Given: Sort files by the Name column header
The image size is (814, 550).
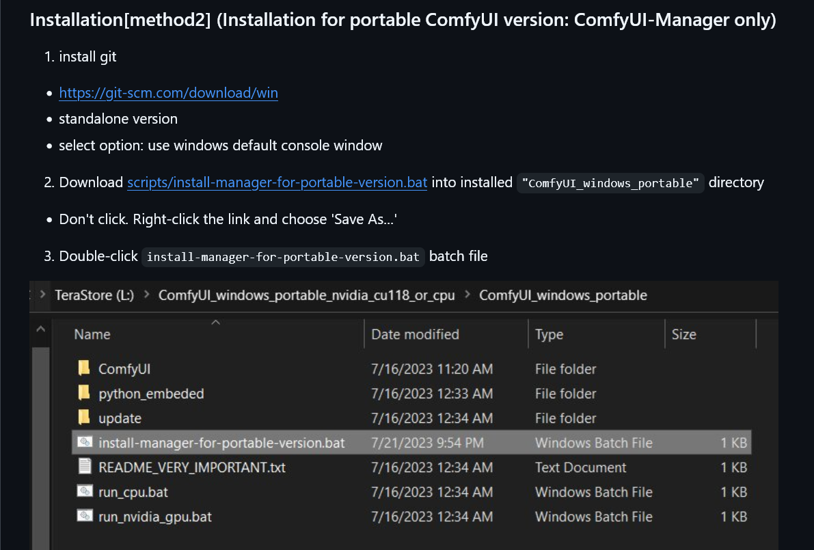Looking at the screenshot, I should point(92,334).
